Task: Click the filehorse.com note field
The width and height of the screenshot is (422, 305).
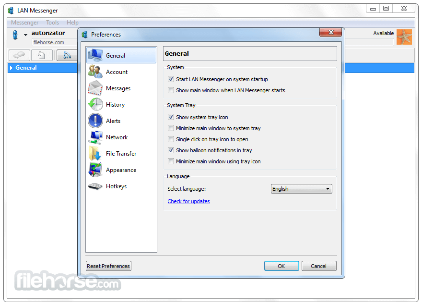Action: click(x=55, y=42)
